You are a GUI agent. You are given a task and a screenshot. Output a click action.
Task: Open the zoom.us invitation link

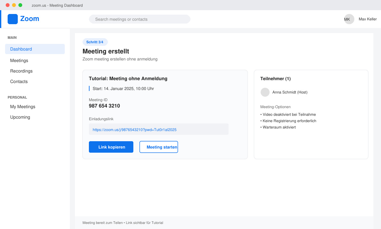135,130
